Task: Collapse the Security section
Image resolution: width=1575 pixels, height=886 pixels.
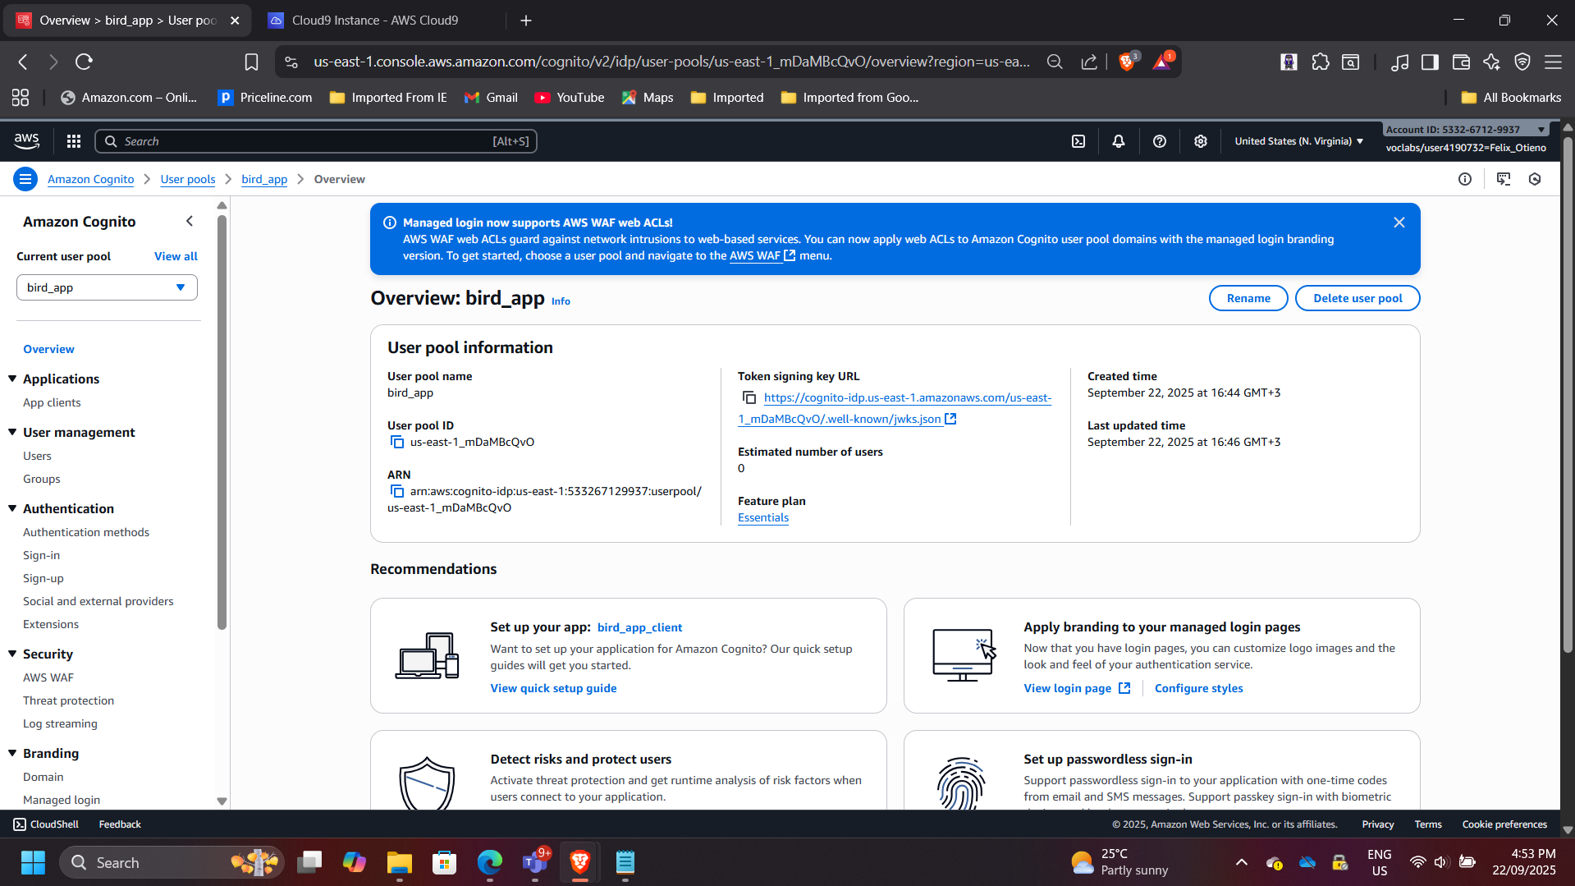Action: (x=12, y=654)
